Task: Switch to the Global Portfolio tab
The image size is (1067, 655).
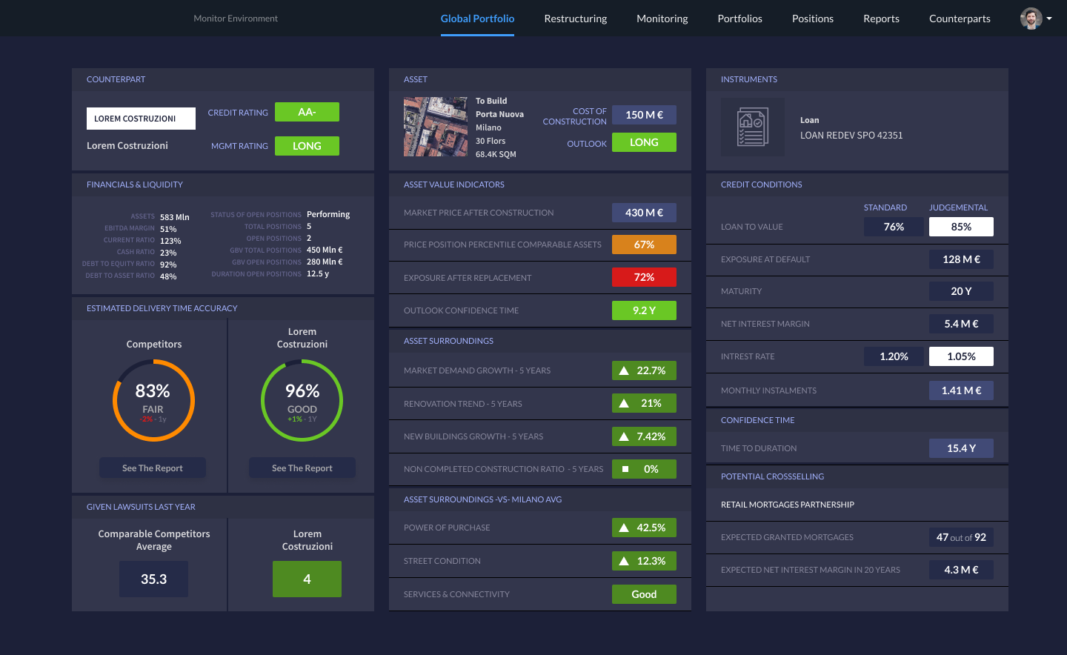Action: coord(477,19)
